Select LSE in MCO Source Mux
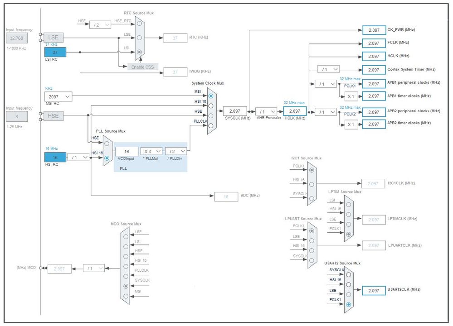453x326 pixels. coord(126,236)
